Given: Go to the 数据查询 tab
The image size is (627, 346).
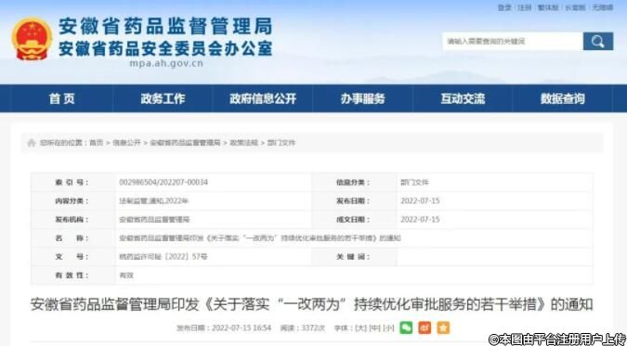Looking at the screenshot, I should pos(563,98).
